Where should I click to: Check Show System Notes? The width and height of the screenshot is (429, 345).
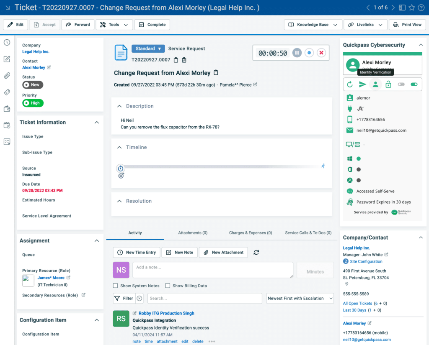116,286
